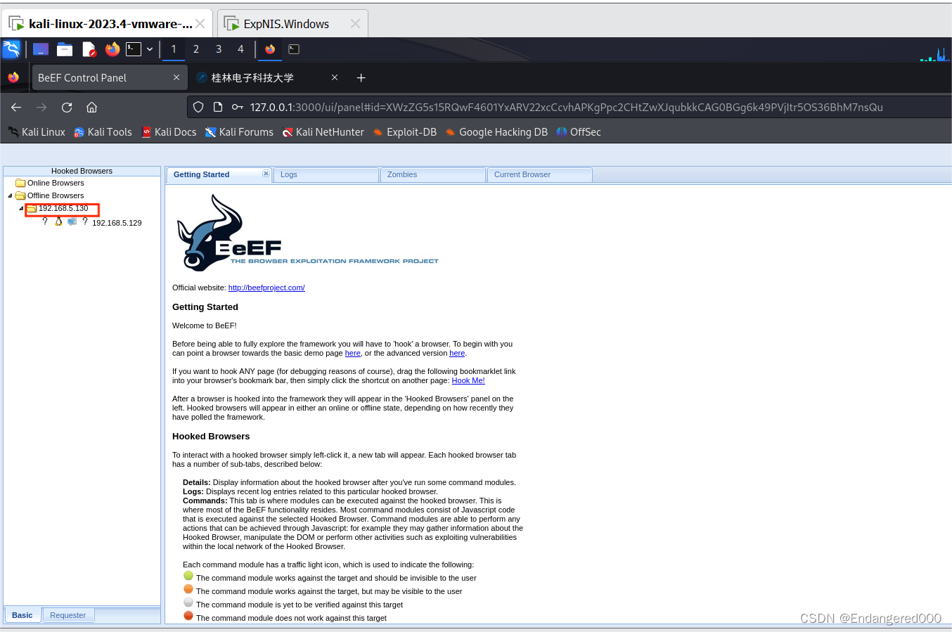Click the show desktop icon in the Kali panel

(41, 49)
